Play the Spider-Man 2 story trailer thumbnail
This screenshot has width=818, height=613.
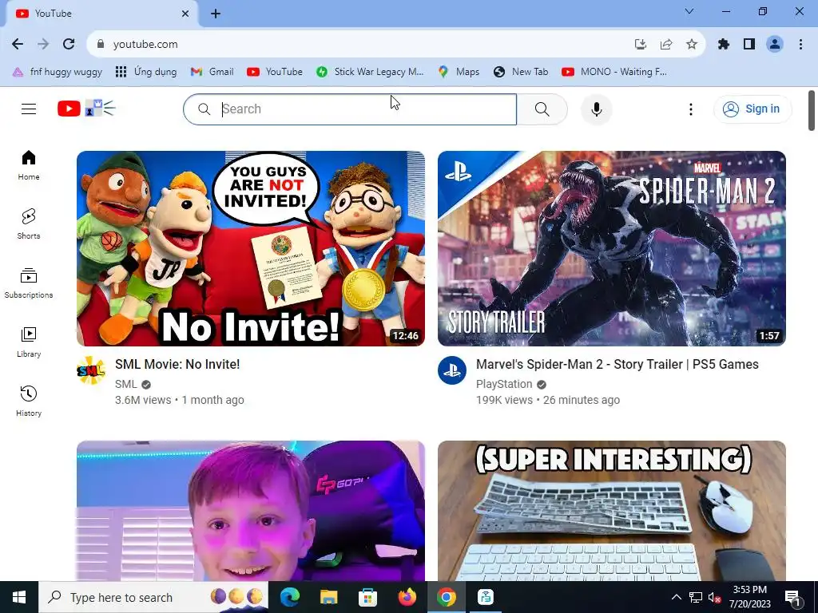click(611, 249)
